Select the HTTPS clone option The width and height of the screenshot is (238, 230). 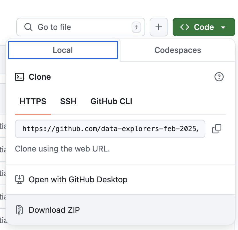click(x=33, y=101)
